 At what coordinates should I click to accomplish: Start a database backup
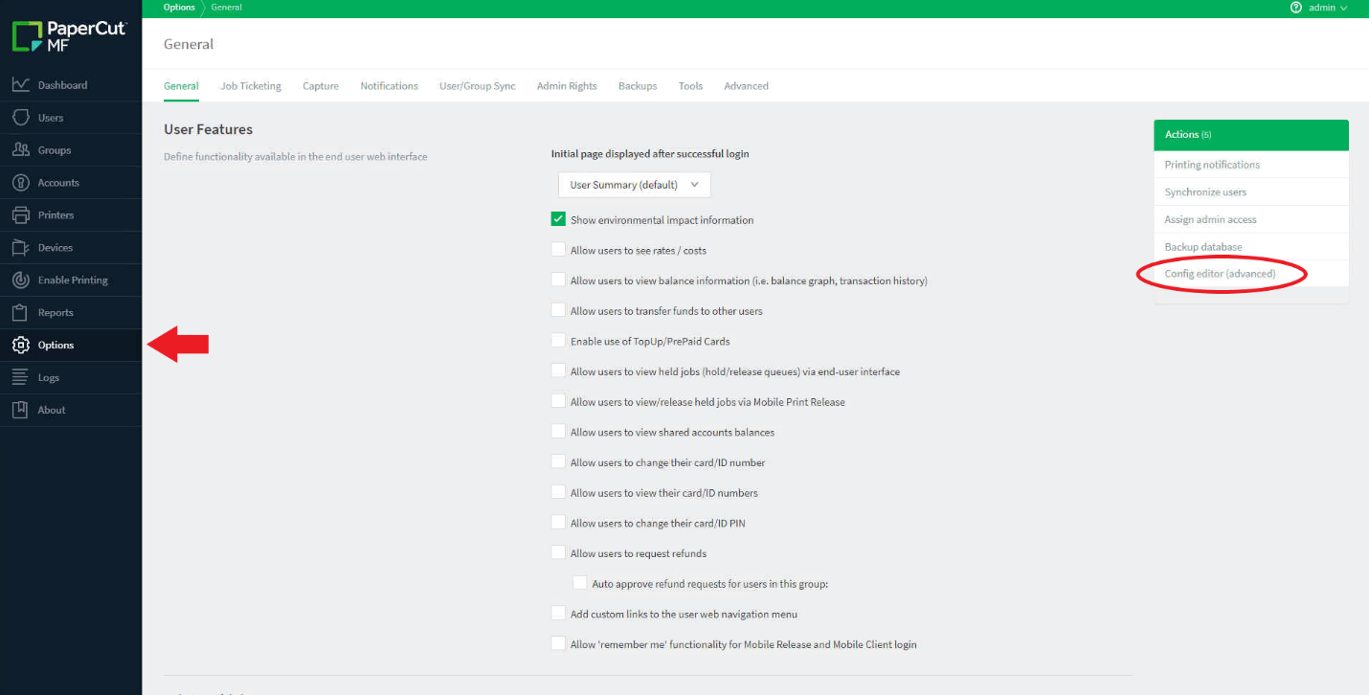pyautogui.click(x=1203, y=246)
